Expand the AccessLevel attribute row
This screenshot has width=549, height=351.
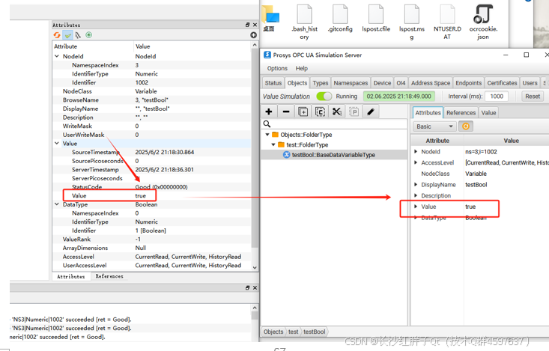click(416, 162)
